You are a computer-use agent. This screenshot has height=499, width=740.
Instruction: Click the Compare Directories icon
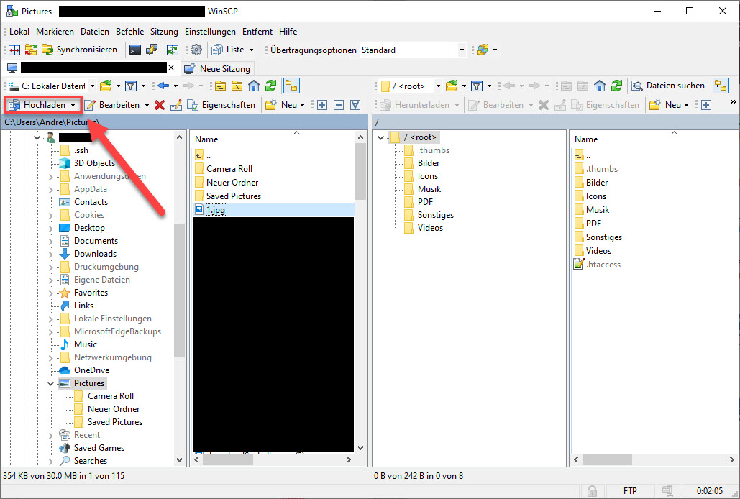[14, 50]
